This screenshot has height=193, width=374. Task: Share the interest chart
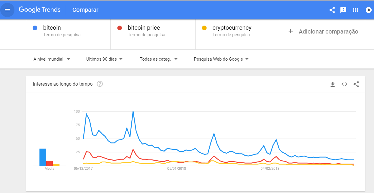click(x=356, y=84)
